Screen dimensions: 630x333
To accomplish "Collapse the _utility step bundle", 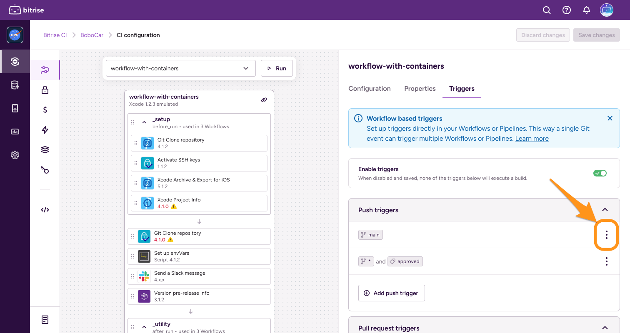I will [x=144, y=327].
